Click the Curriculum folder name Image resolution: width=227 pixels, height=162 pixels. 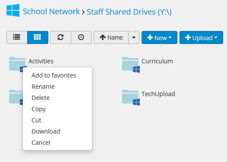157,61
